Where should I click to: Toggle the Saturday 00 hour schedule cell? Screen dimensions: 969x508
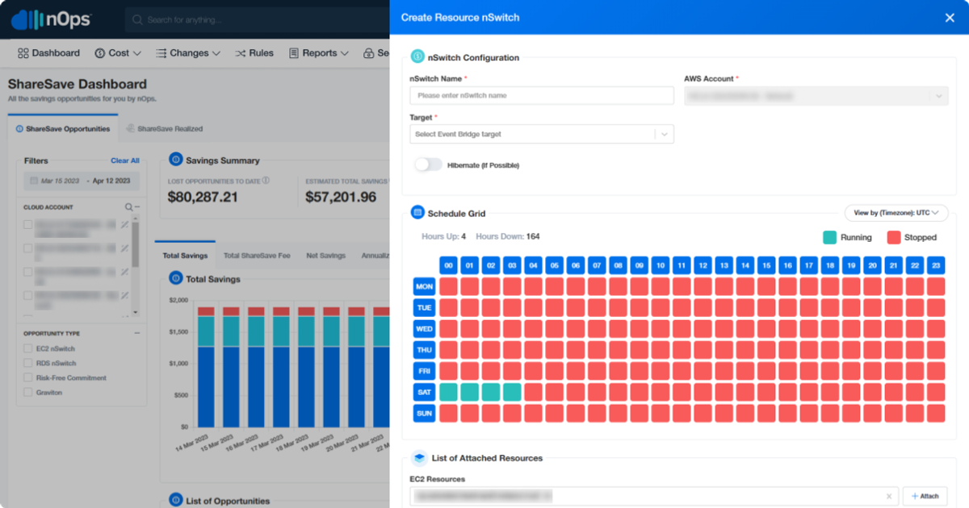pos(448,392)
